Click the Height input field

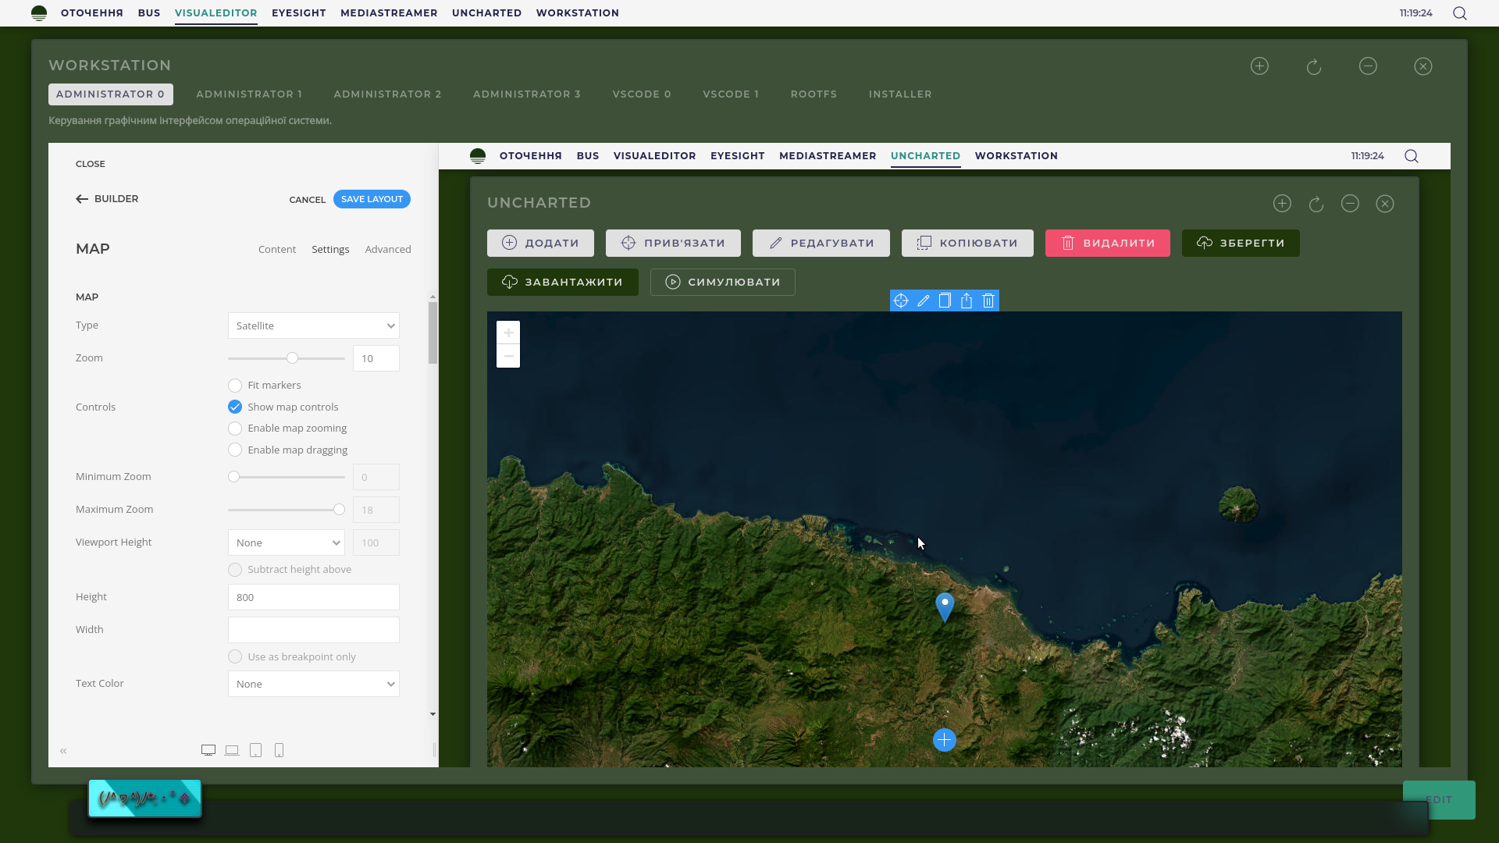click(x=313, y=597)
